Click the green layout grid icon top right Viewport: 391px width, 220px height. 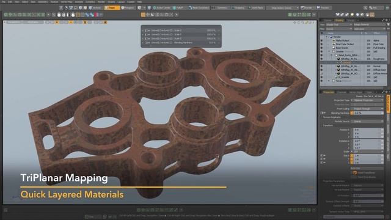pos(387,8)
